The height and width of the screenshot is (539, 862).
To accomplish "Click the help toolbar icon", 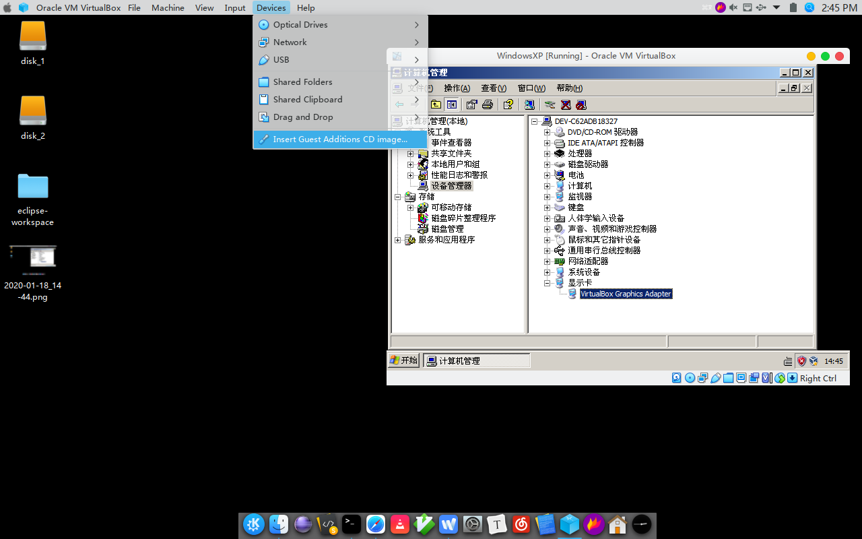I will coord(508,104).
